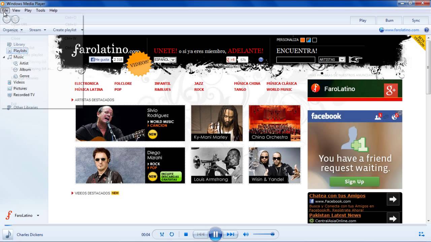The image size is (431, 242).
Task: Open the ESPAÑOL language dropdown
Action: [x=165, y=59]
